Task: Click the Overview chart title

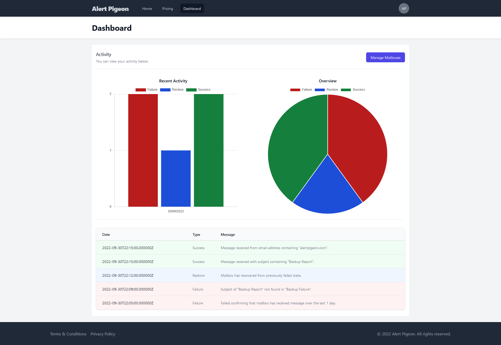Action: [328, 81]
